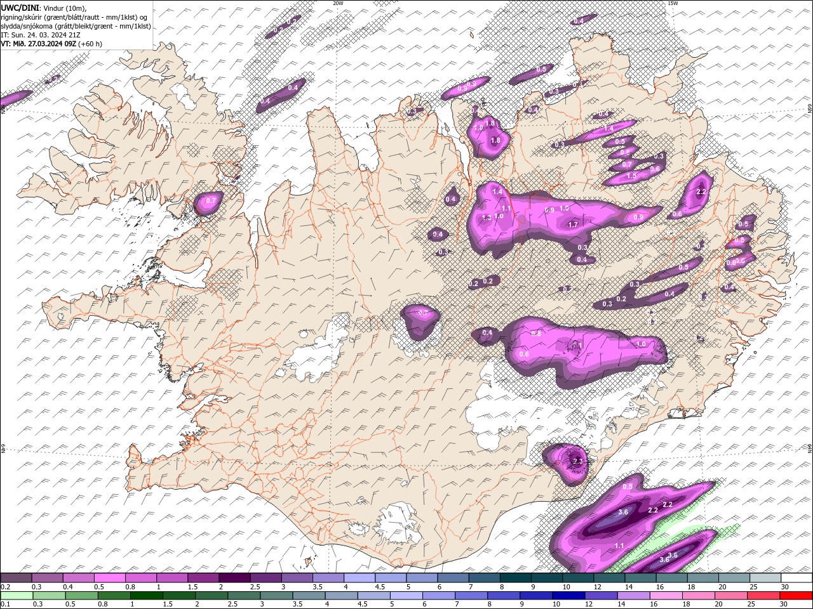
Task: Select the gray-purple 0.2 snow legend swatch
Action: tap(15, 578)
